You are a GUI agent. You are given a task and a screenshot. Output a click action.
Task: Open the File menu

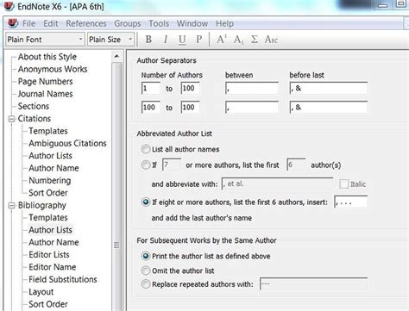click(29, 23)
